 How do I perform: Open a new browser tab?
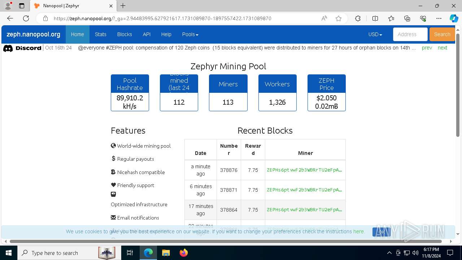tap(123, 6)
